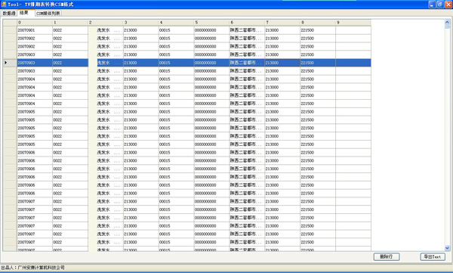
Task: Click the 00015 cell in the highlighted row
Action: pyautogui.click(x=176, y=63)
